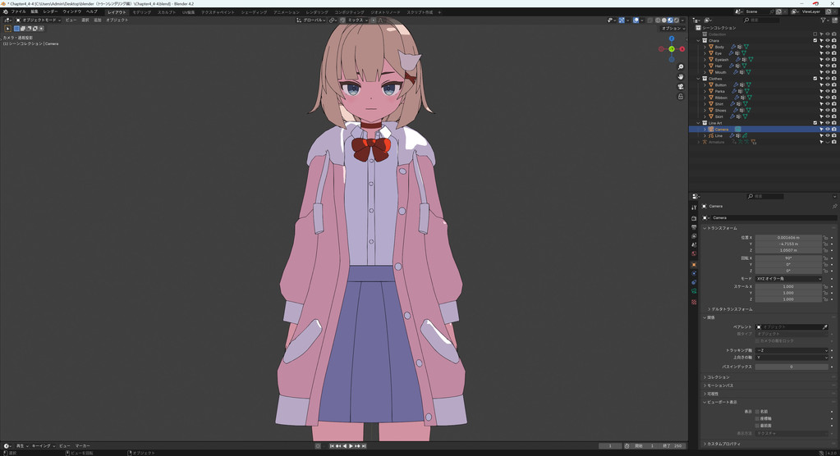Toggle camera view icon in viewport
The height and width of the screenshot is (456, 840).
[681, 87]
